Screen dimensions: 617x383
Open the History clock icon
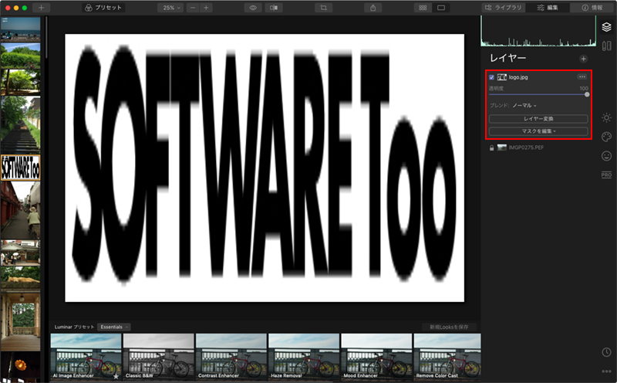[x=606, y=352]
